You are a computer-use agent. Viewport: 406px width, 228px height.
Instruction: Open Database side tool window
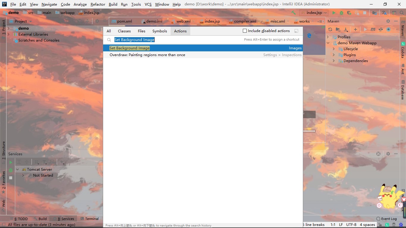click(403, 90)
